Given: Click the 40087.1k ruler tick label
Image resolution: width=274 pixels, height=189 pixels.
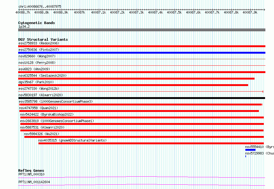Looking at the screenshot, I should (x=99, y=13).
